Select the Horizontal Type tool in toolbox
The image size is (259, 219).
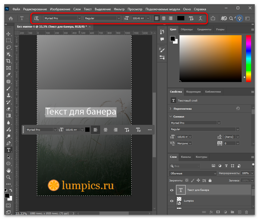point(9,150)
